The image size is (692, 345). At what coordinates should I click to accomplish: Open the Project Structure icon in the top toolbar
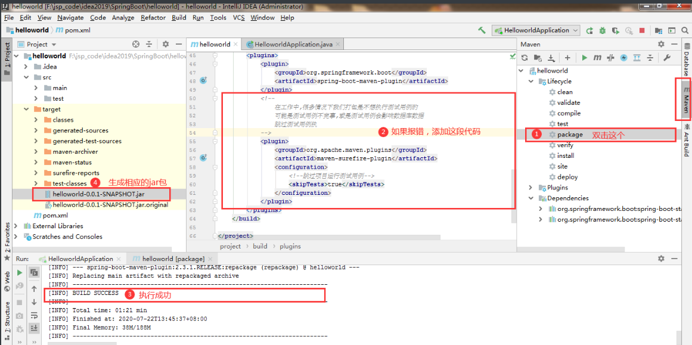[659, 30]
